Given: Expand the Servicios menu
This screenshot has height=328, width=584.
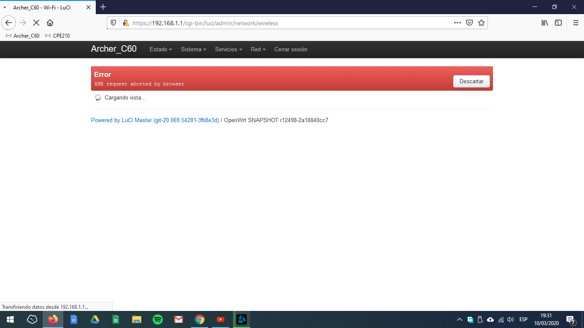Looking at the screenshot, I should [x=228, y=50].
